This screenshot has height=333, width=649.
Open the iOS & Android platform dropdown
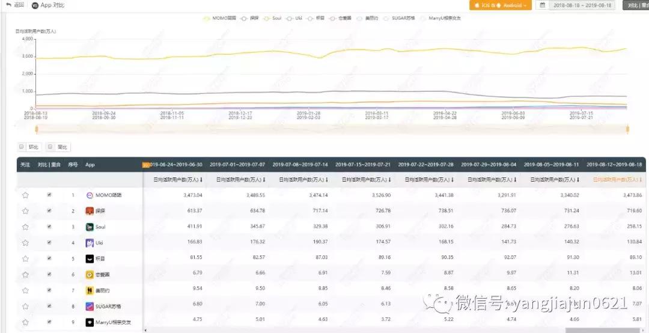[x=501, y=5]
